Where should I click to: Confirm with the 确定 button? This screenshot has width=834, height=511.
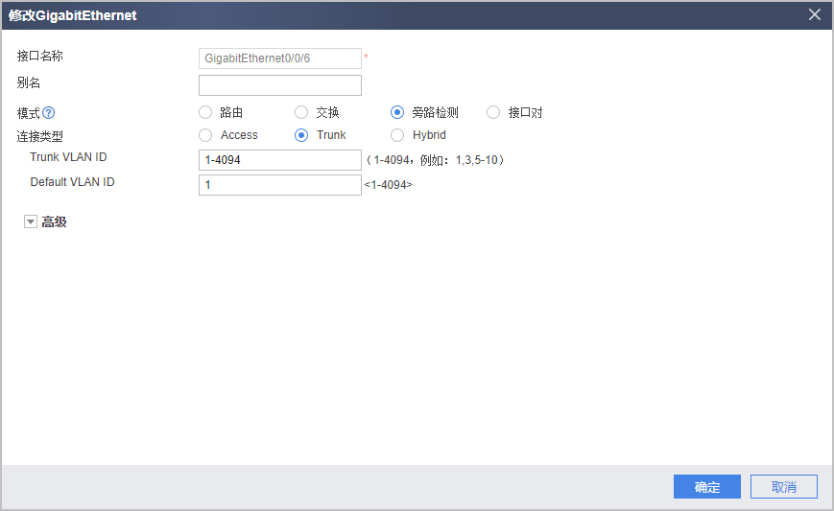707,487
